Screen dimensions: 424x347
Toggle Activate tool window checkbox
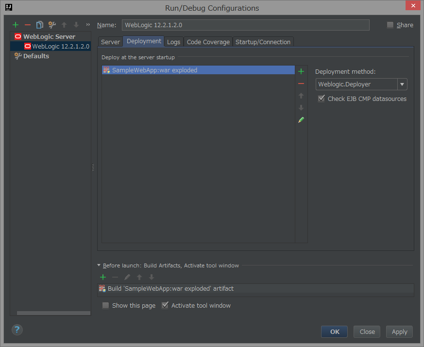point(165,305)
